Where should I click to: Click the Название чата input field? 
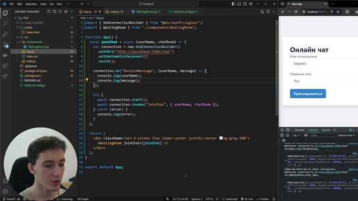(x=324, y=81)
